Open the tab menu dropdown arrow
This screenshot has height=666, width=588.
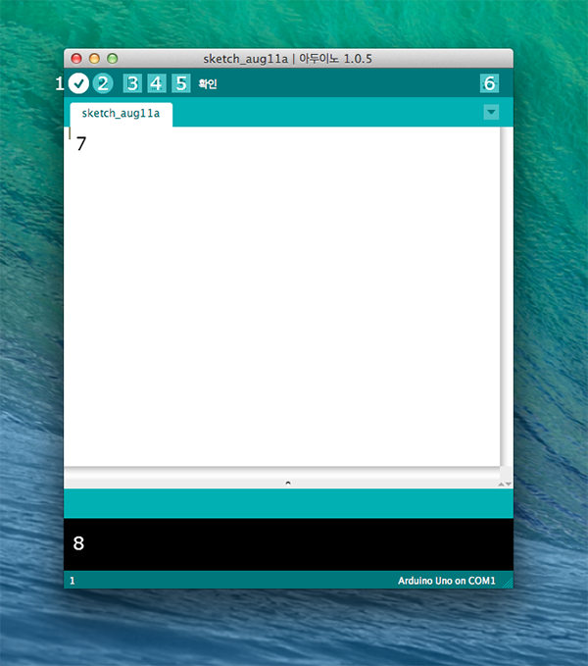click(491, 112)
